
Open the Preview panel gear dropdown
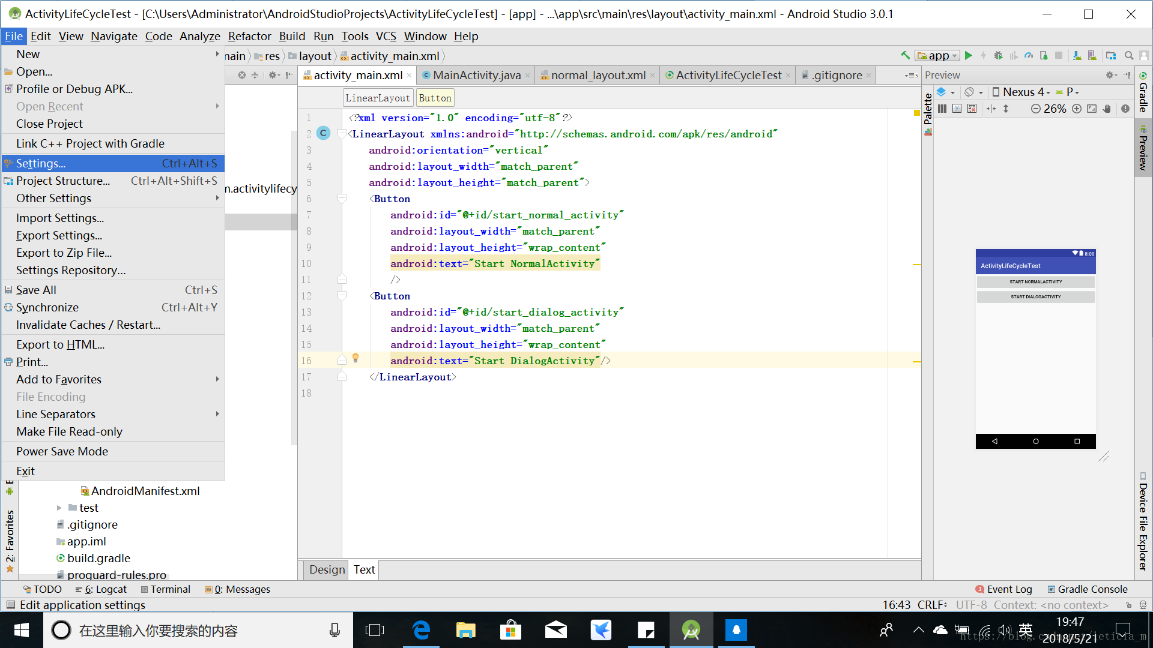(1112, 75)
